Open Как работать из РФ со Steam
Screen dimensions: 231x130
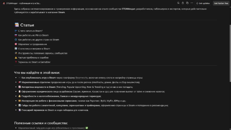click(x=33, y=35)
